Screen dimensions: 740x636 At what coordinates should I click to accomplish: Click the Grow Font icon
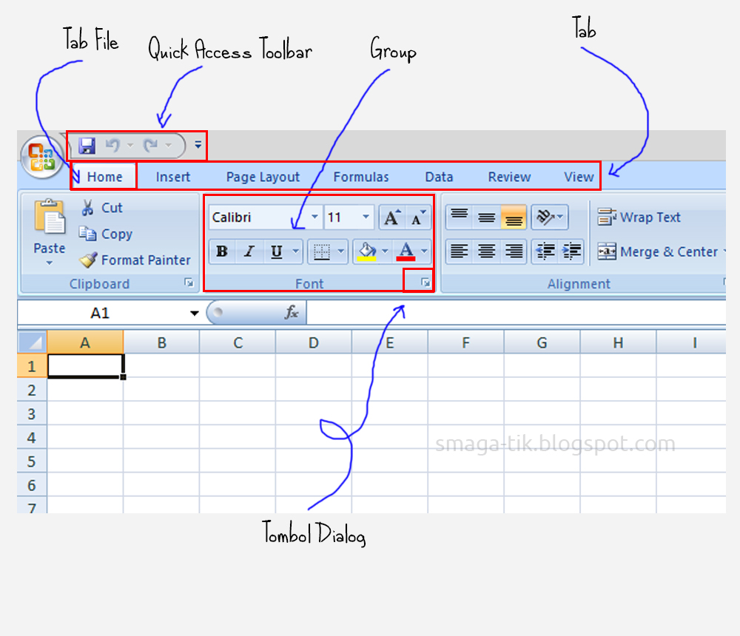[391, 216]
